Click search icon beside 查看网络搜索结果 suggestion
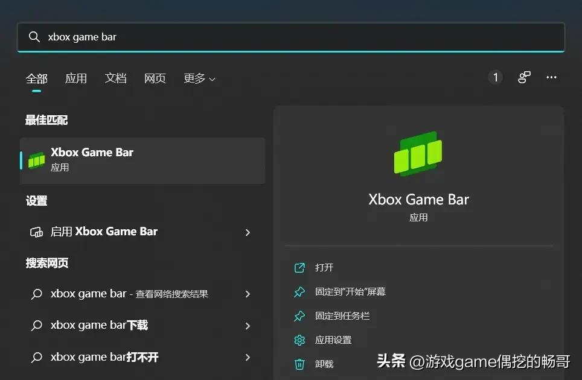582x380 pixels. pyautogui.click(x=36, y=294)
